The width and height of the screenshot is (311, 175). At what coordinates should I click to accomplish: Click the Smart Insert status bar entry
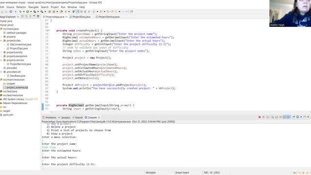[x=182, y=173]
